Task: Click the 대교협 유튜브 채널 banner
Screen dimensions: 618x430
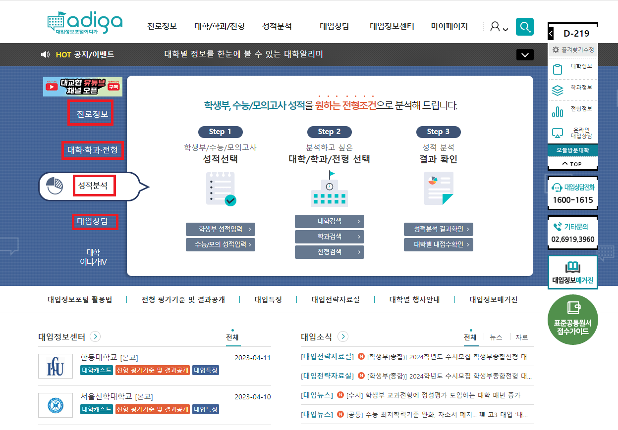Action: [x=82, y=86]
